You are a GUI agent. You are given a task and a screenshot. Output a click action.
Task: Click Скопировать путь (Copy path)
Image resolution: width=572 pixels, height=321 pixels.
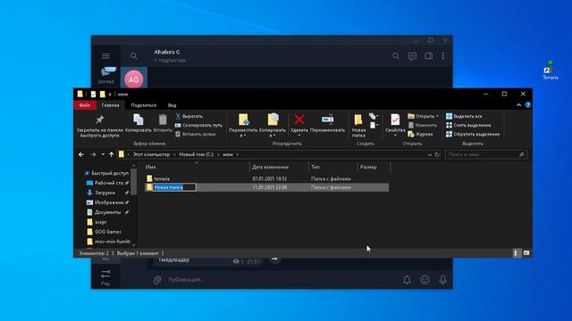(x=198, y=125)
